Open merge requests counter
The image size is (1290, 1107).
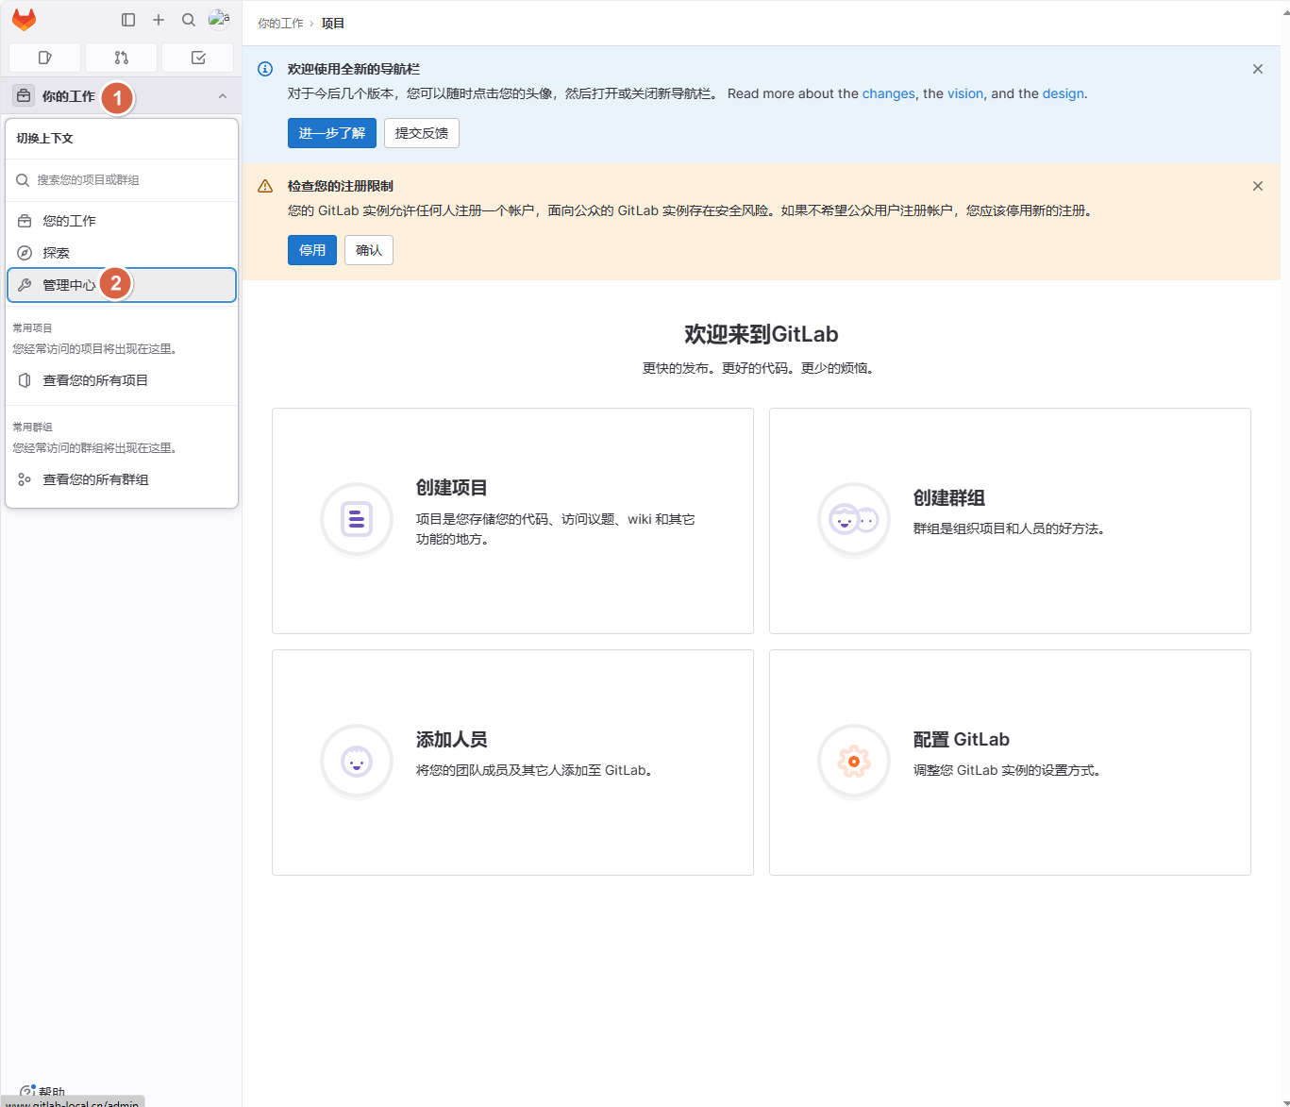pyautogui.click(x=121, y=58)
